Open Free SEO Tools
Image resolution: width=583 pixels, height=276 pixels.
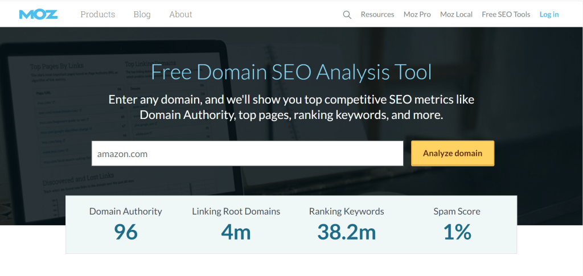coord(506,14)
